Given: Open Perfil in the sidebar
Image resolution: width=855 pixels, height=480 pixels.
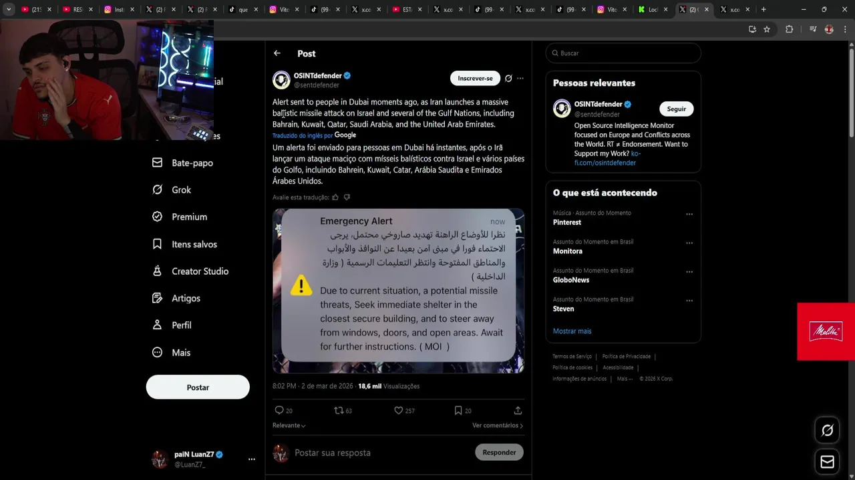Looking at the screenshot, I should click(172, 325).
